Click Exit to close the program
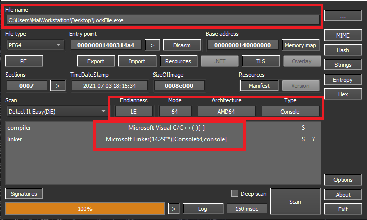Viewport: 367px width, 220px height. point(343,209)
